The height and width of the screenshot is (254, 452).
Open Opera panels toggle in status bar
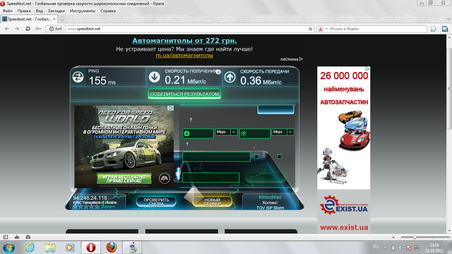pos(6,237)
